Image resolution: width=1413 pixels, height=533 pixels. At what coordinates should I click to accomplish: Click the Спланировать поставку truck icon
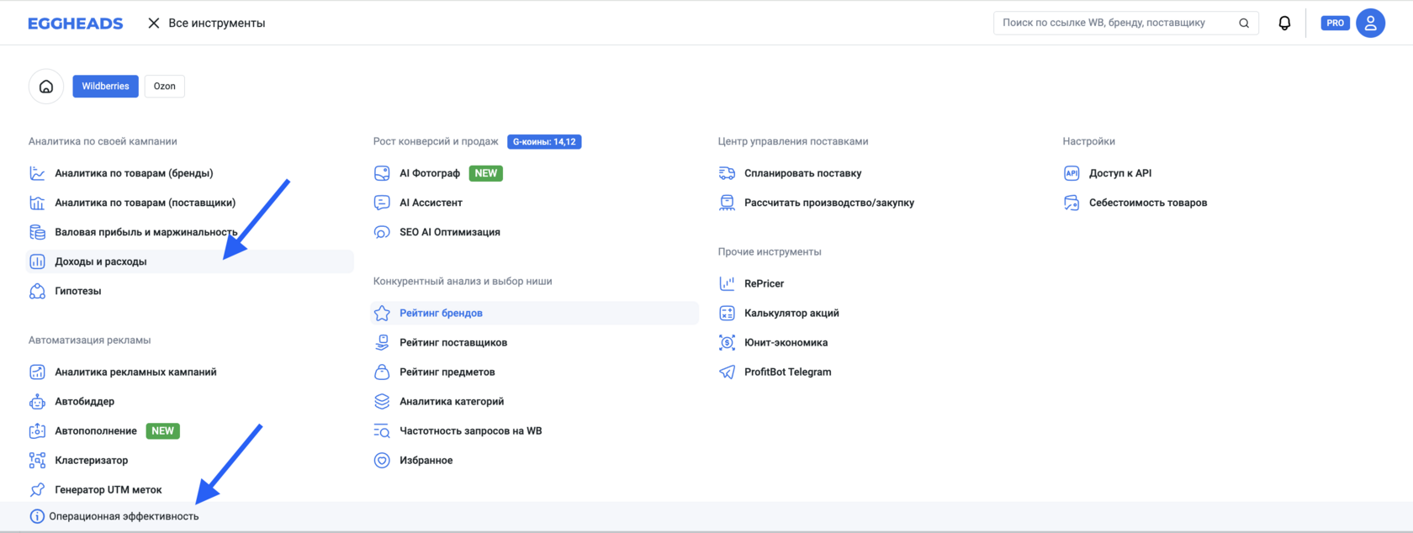[x=727, y=173]
